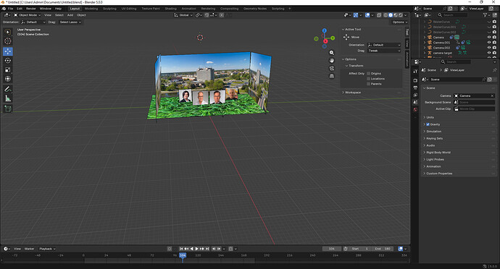Open the Render properties tab icon
This screenshot has width=500, height=269.
(415, 80)
